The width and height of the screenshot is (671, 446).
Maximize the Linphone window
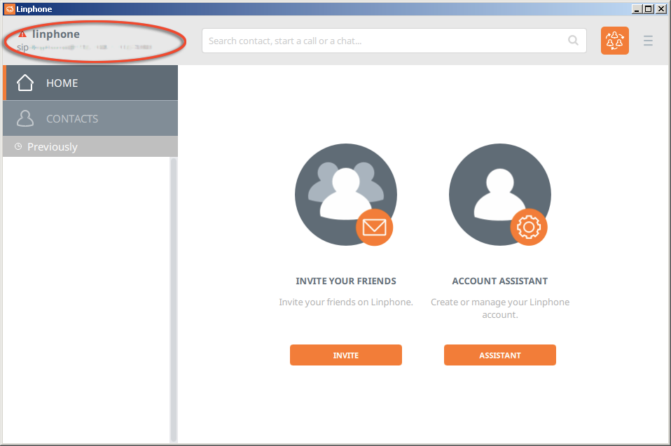tap(649, 9)
